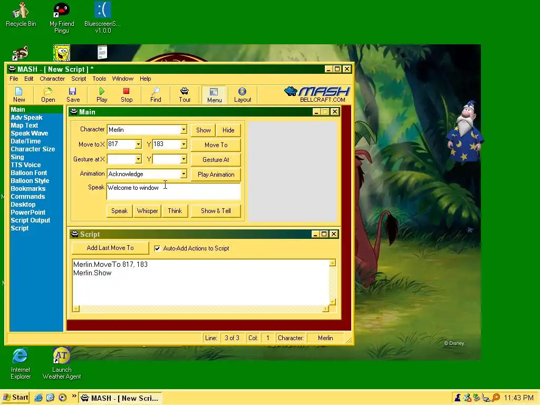
Task: Open a script file
Action: [48, 95]
